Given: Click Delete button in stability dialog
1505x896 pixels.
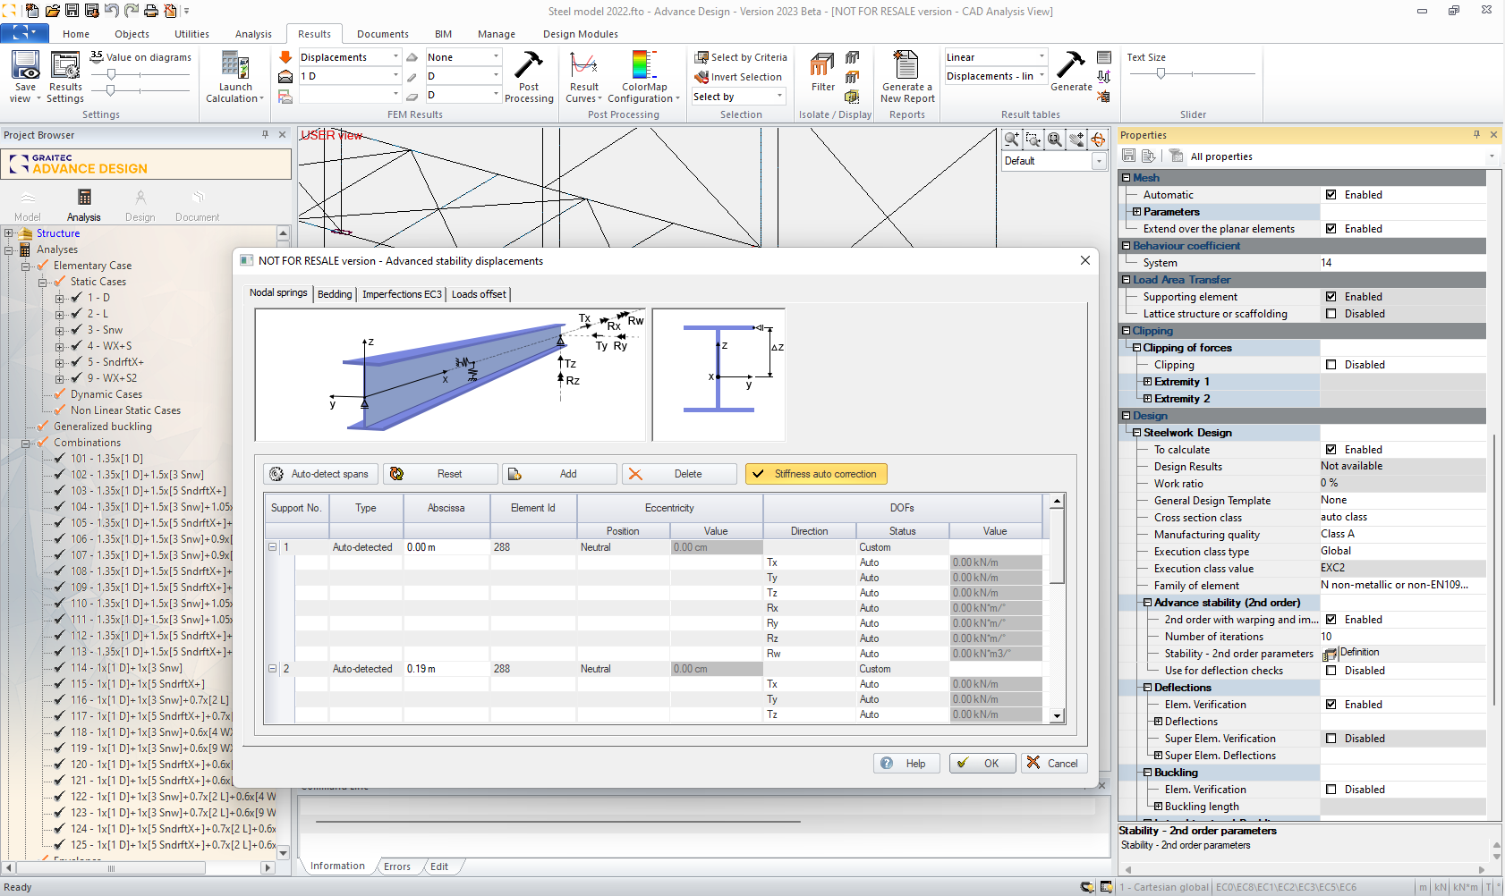Looking at the screenshot, I should tap(679, 474).
